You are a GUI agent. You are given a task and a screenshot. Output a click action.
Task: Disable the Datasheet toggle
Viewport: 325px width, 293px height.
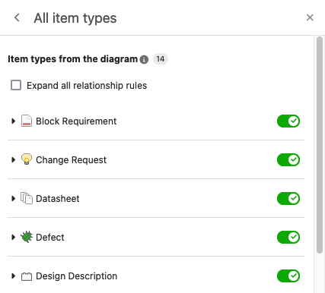tap(288, 198)
